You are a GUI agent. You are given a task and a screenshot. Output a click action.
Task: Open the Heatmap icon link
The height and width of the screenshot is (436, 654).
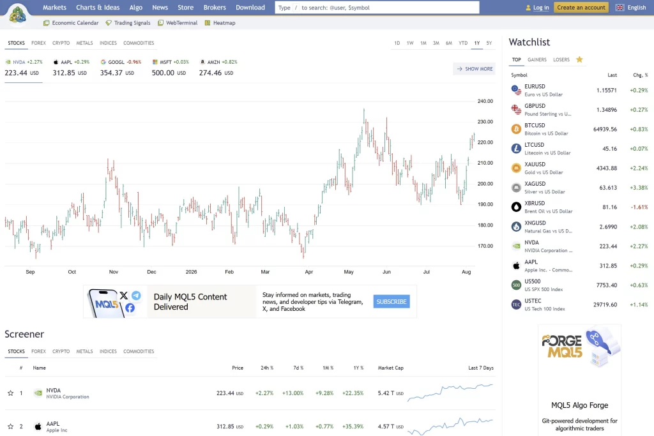click(208, 23)
